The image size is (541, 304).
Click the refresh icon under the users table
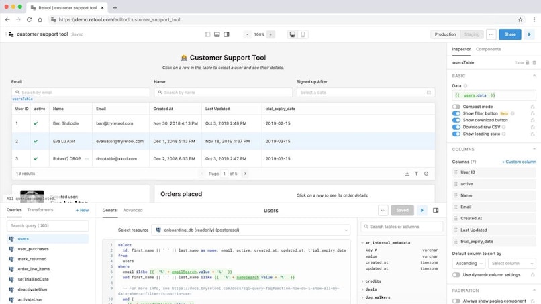click(426, 174)
